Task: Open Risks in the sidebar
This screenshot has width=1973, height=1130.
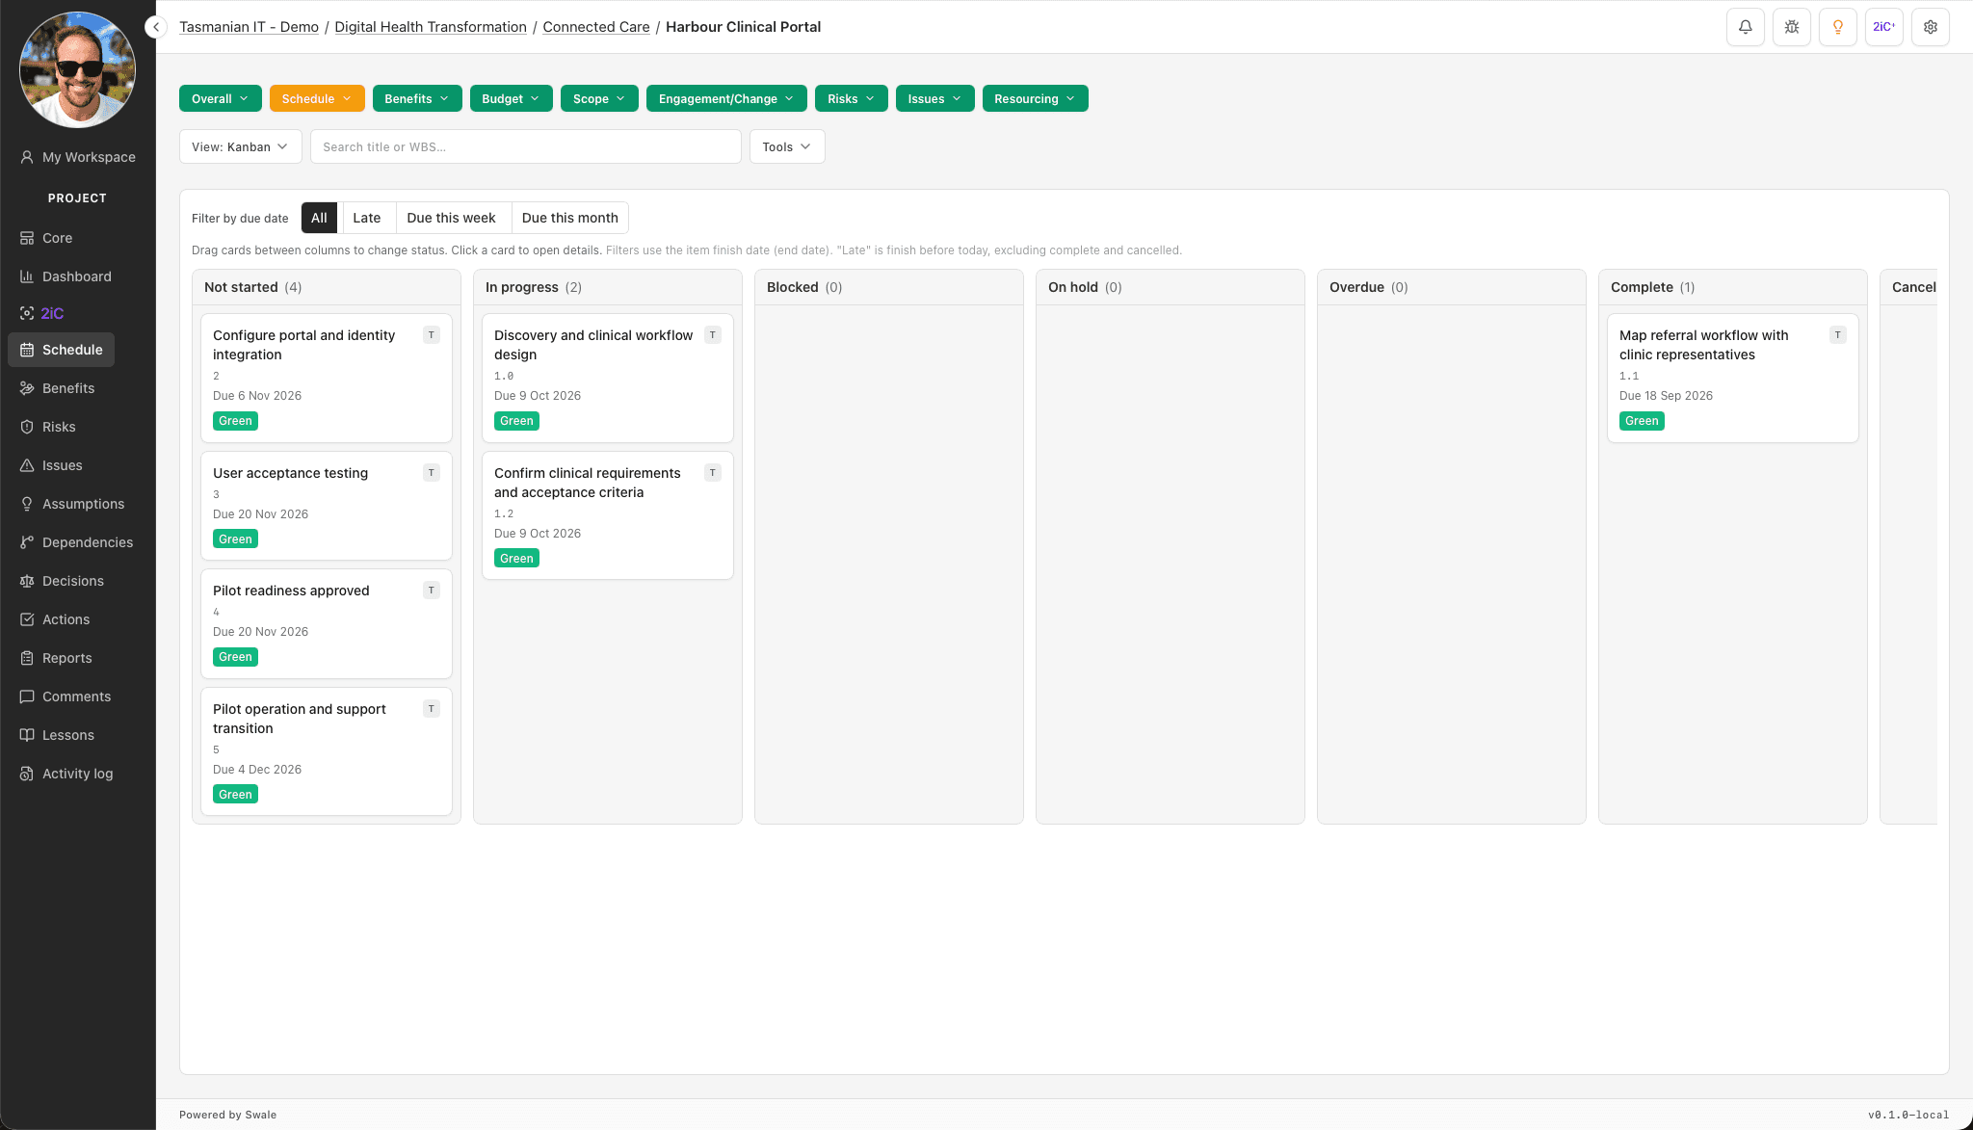Action: (47, 427)
